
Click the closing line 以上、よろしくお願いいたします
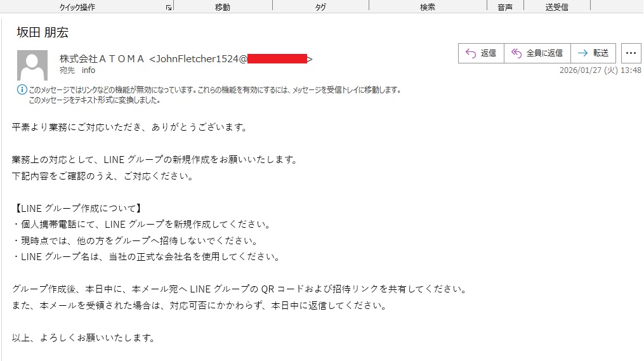coord(84,338)
